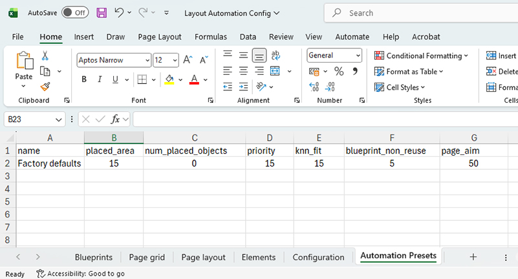Viewport: 518px width, 279px height.
Task: Open Number format dialog launcher
Action: pos(362,100)
